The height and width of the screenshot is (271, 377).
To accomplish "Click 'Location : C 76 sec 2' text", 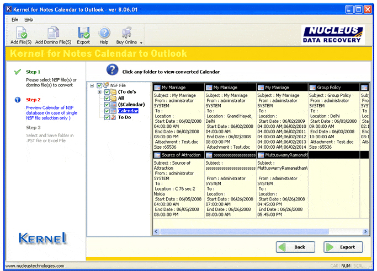I will (x=175, y=189).
